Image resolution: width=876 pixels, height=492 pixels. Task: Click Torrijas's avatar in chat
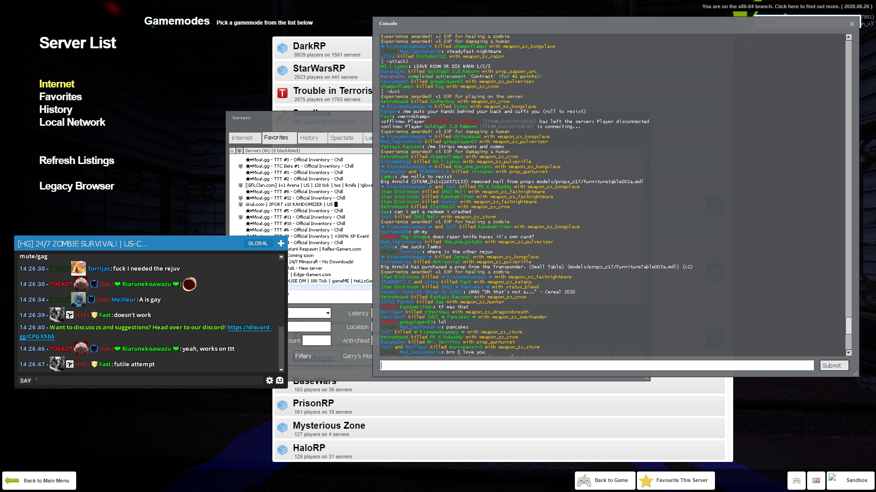coord(78,268)
